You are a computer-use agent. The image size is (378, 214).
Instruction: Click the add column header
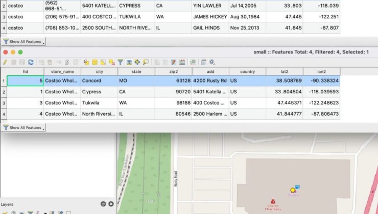point(210,71)
